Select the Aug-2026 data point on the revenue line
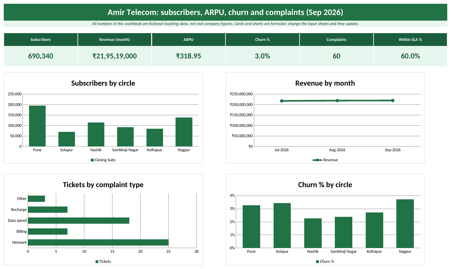Screen dimensions: 451x269 point(337,101)
